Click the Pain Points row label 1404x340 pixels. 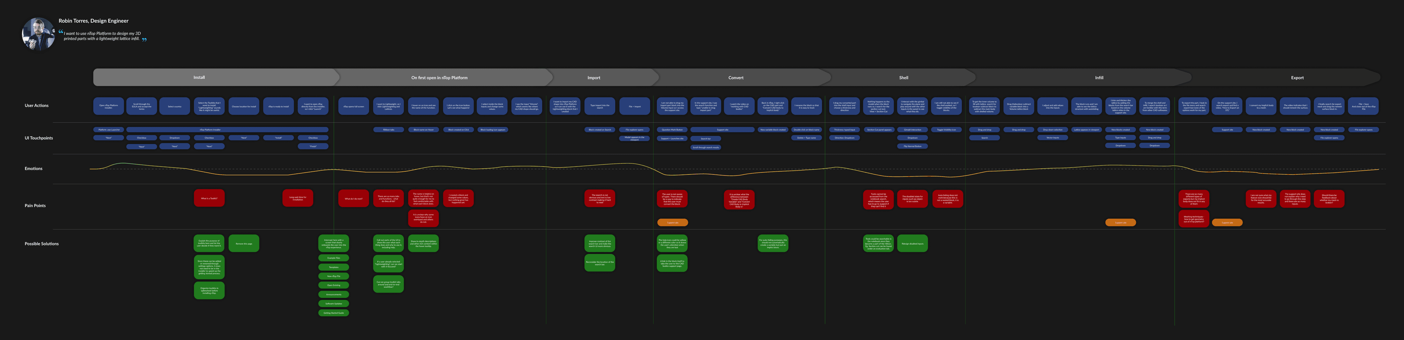coord(35,205)
